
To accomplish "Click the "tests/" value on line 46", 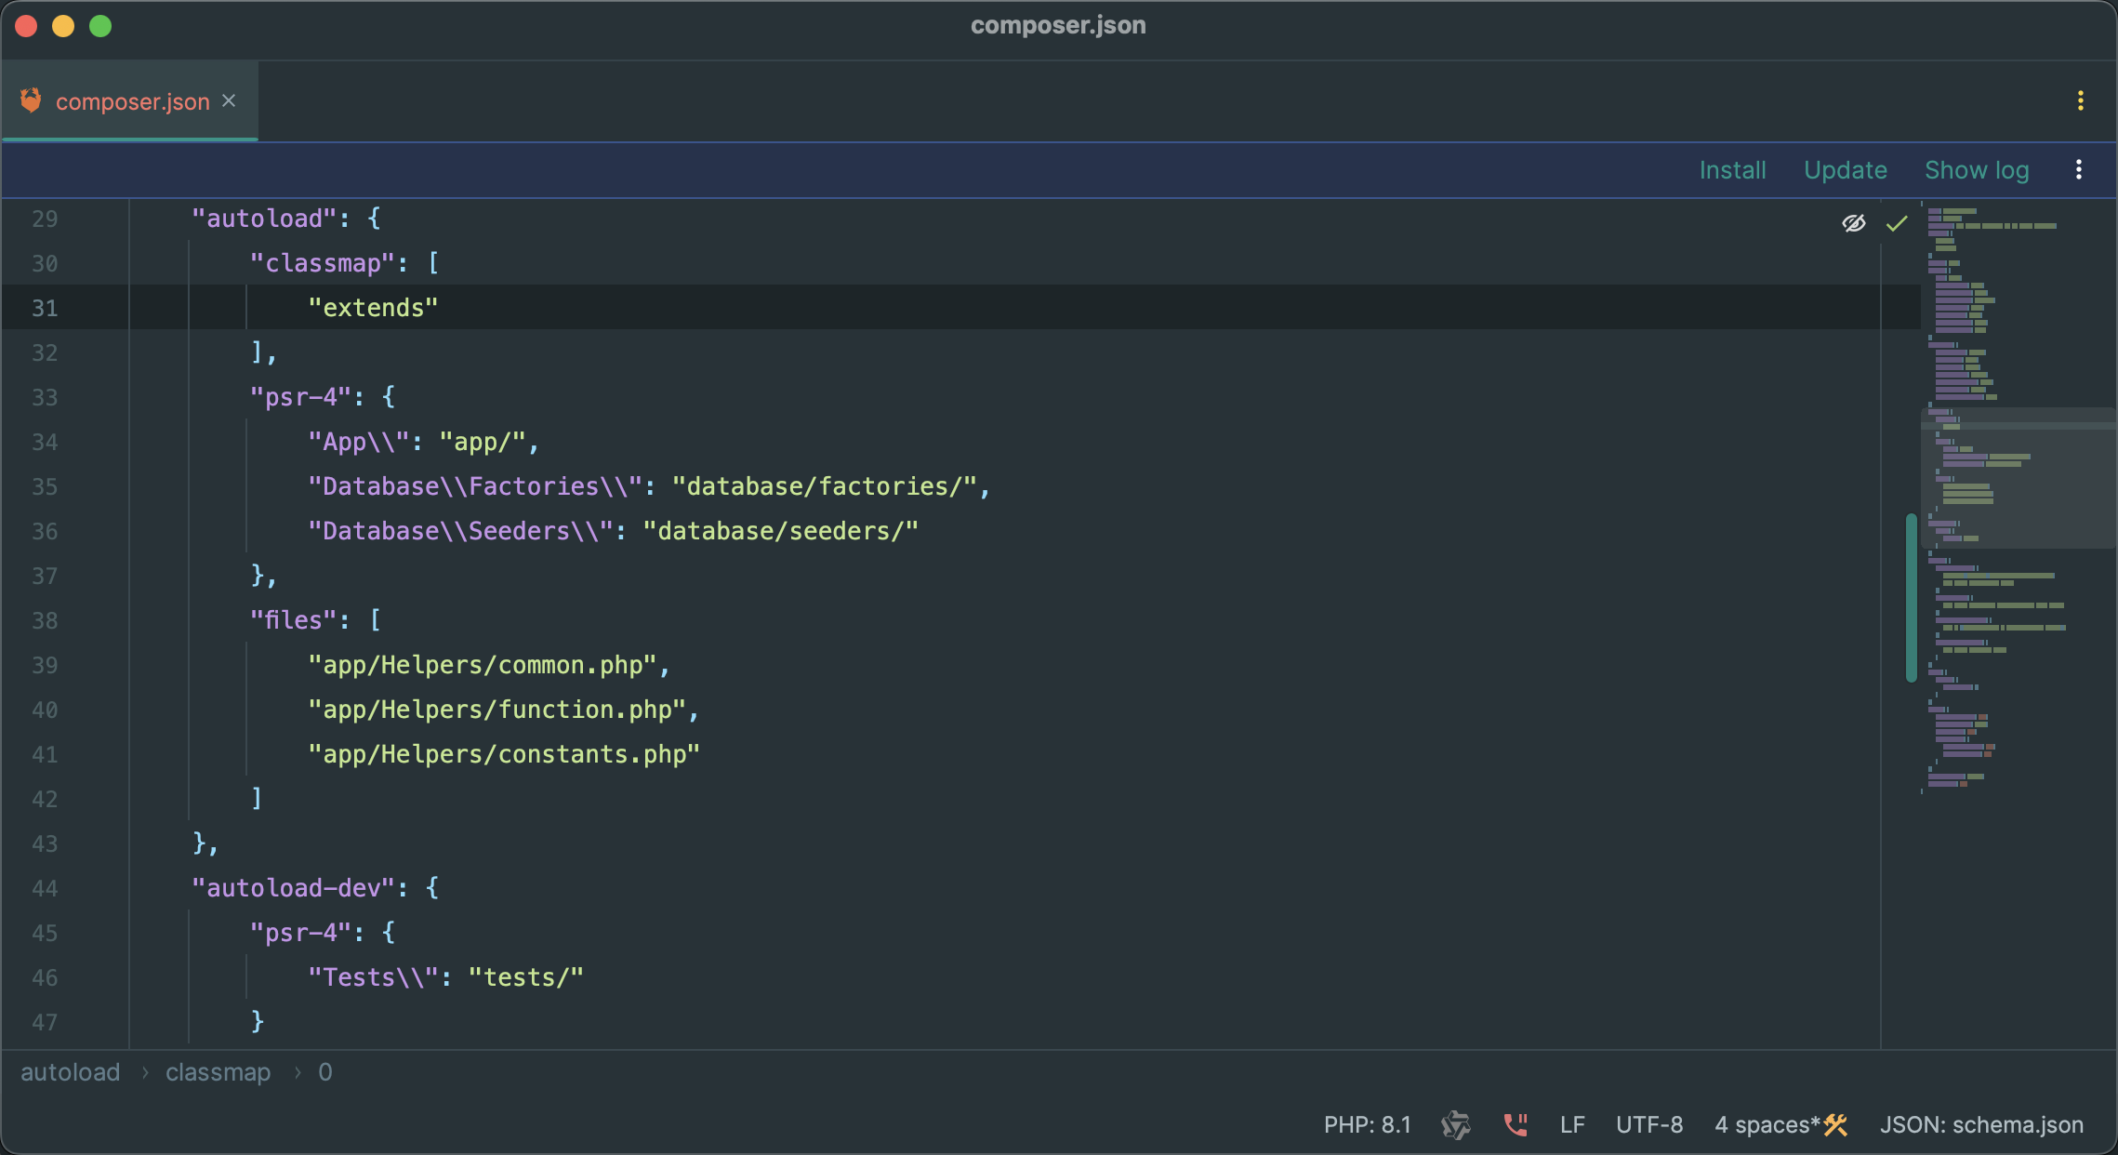I will 526,977.
